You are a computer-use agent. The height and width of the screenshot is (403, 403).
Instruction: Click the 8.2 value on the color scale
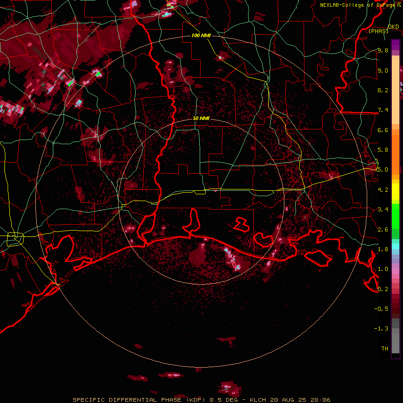[383, 90]
